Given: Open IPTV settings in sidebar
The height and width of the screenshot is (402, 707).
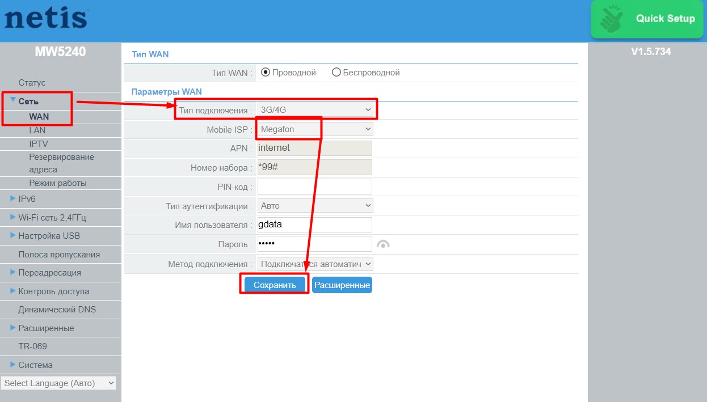Looking at the screenshot, I should point(39,144).
